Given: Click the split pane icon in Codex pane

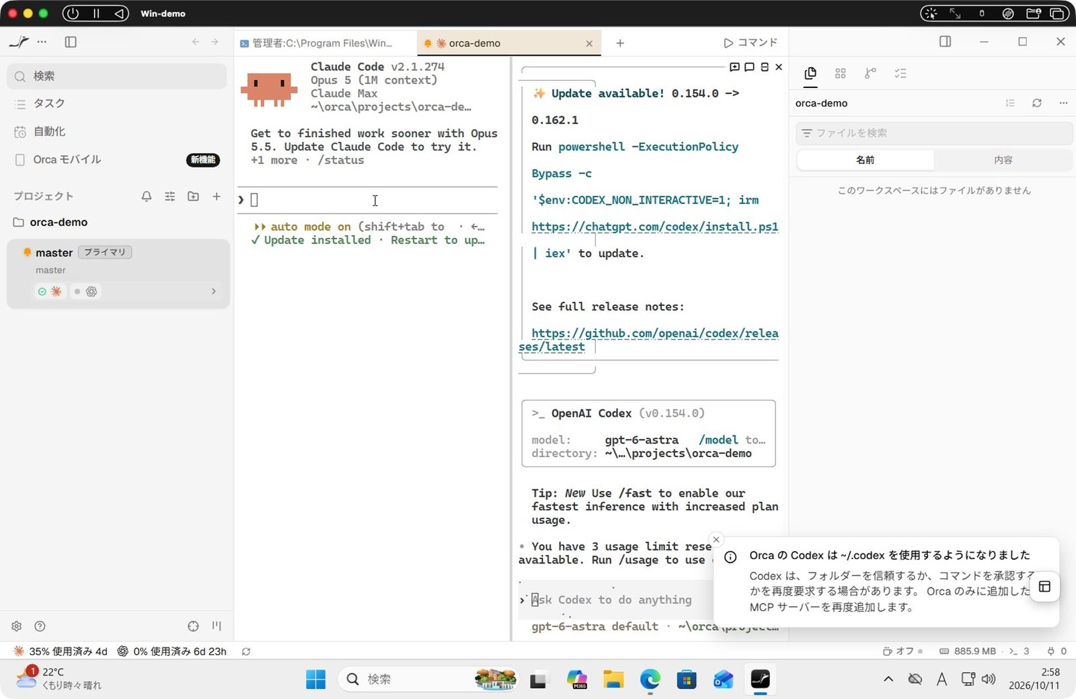Looking at the screenshot, I should [x=764, y=67].
